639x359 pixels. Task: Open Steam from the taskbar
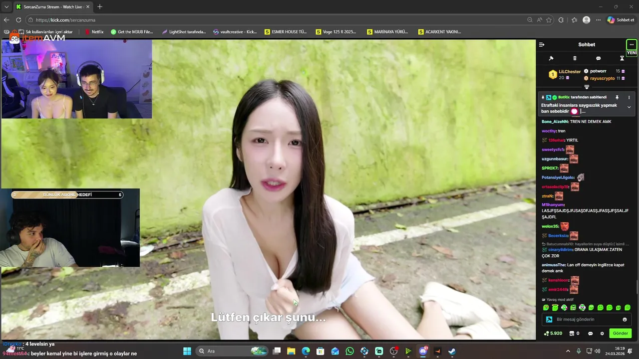452,351
